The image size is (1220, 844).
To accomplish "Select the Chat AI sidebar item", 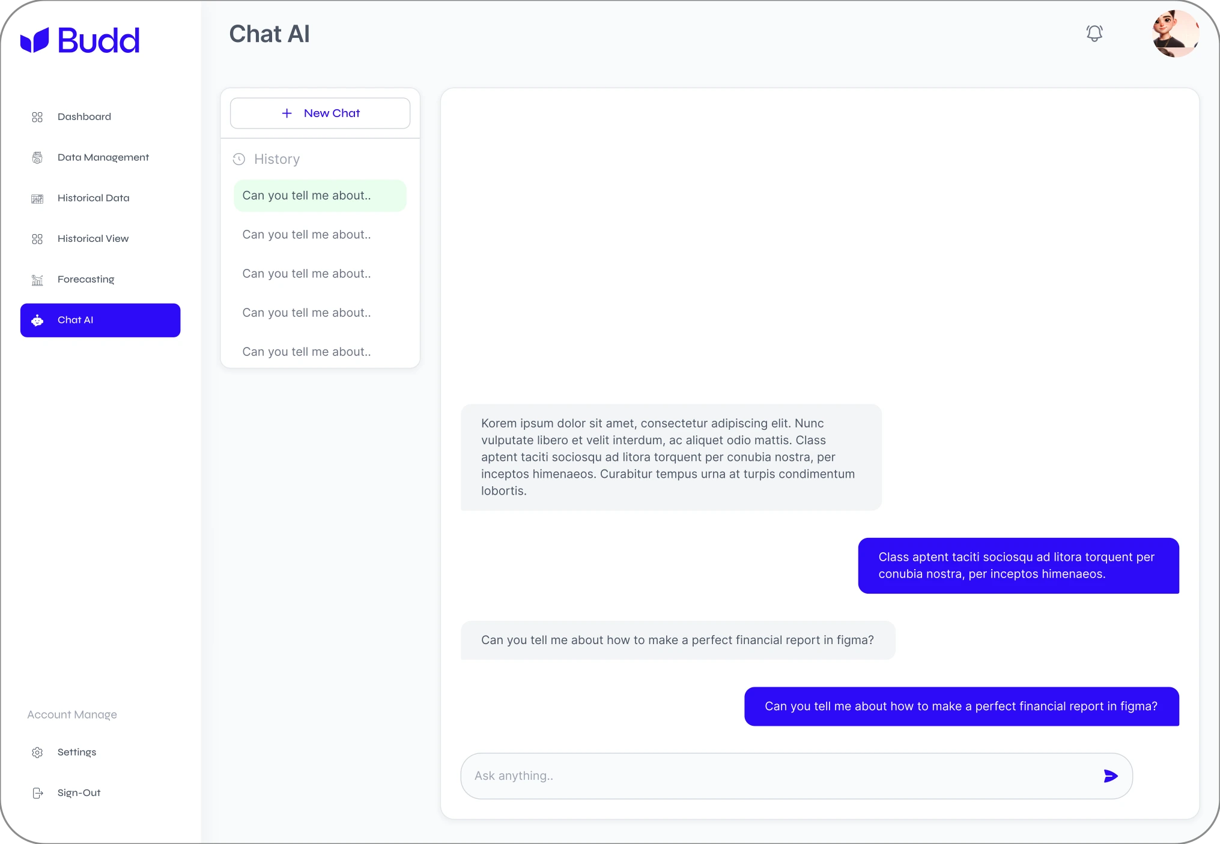I will [100, 320].
